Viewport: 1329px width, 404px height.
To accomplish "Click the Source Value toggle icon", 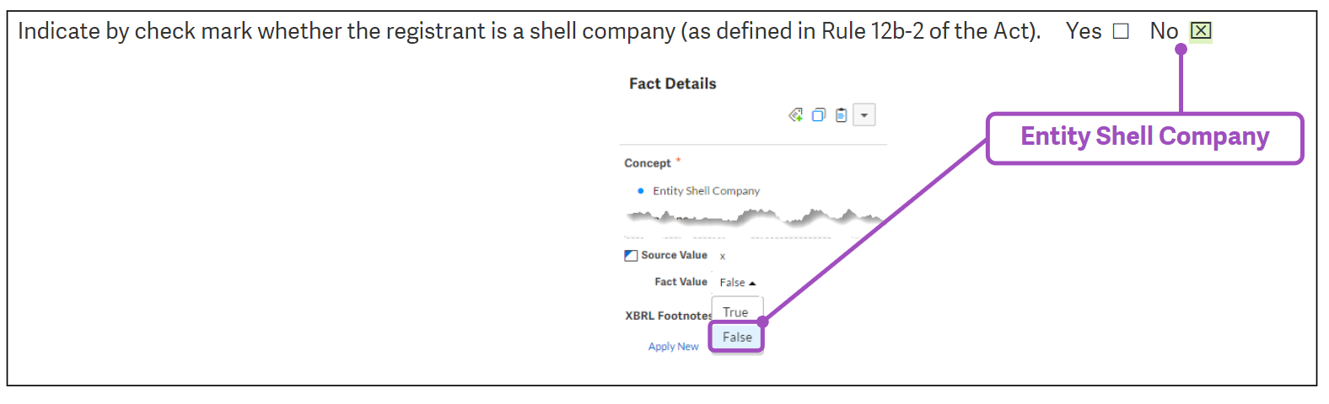I will [x=631, y=256].
